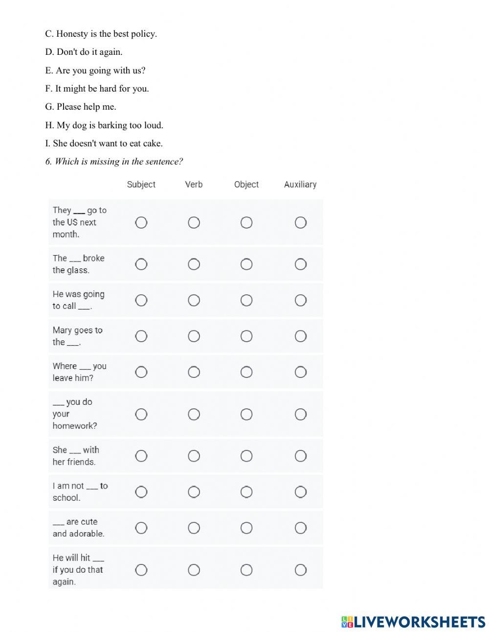Click sentence "G. Please help me."
489x632 pixels.
click(x=81, y=107)
